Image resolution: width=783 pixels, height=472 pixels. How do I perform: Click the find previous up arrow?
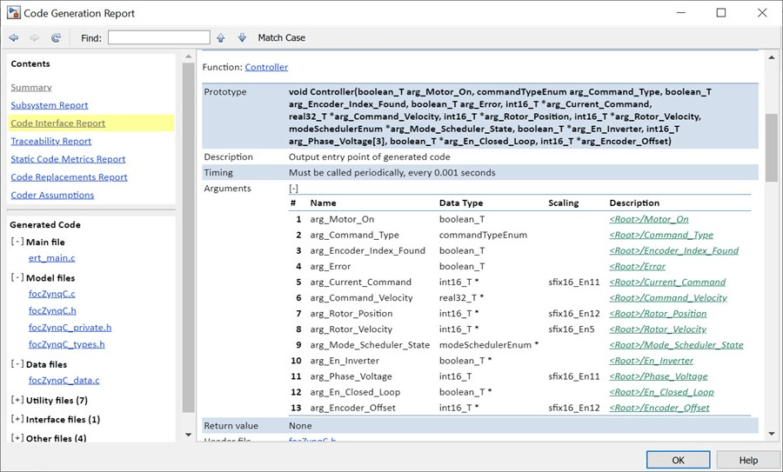tap(221, 38)
